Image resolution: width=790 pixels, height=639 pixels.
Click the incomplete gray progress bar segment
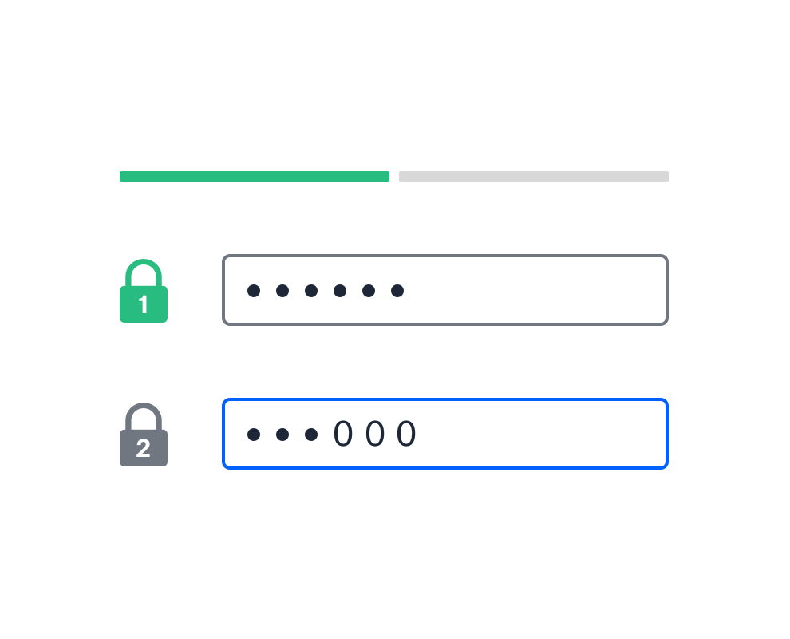coord(534,177)
